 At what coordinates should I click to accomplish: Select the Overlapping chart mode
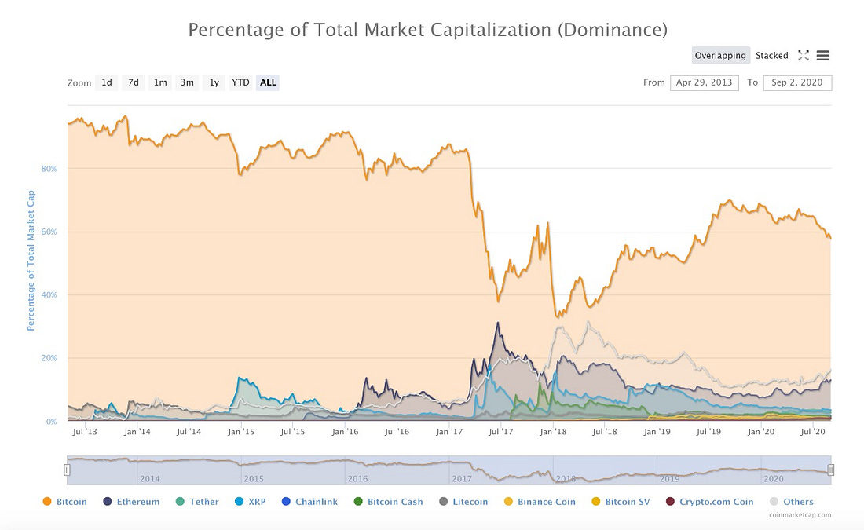coord(720,56)
